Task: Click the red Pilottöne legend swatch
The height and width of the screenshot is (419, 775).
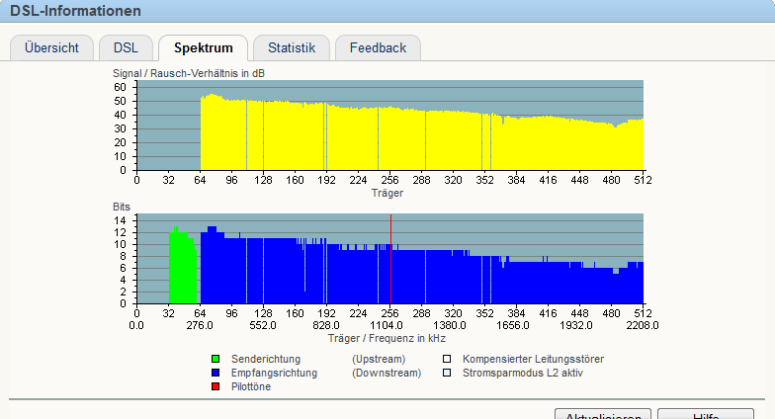Action: click(x=215, y=386)
